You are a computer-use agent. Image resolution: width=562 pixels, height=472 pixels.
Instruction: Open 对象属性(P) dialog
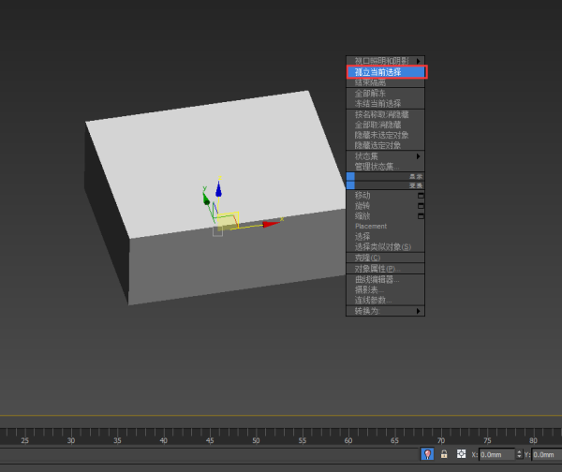pyautogui.click(x=375, y=269)
